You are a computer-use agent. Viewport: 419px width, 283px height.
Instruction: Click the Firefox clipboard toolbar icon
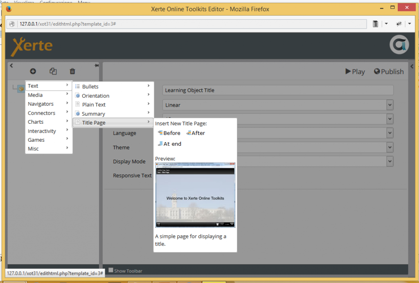(x=376, y=24)
